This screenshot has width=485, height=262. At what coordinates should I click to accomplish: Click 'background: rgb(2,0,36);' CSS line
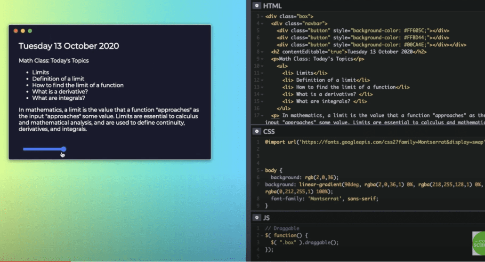click(x=305, y=178)
